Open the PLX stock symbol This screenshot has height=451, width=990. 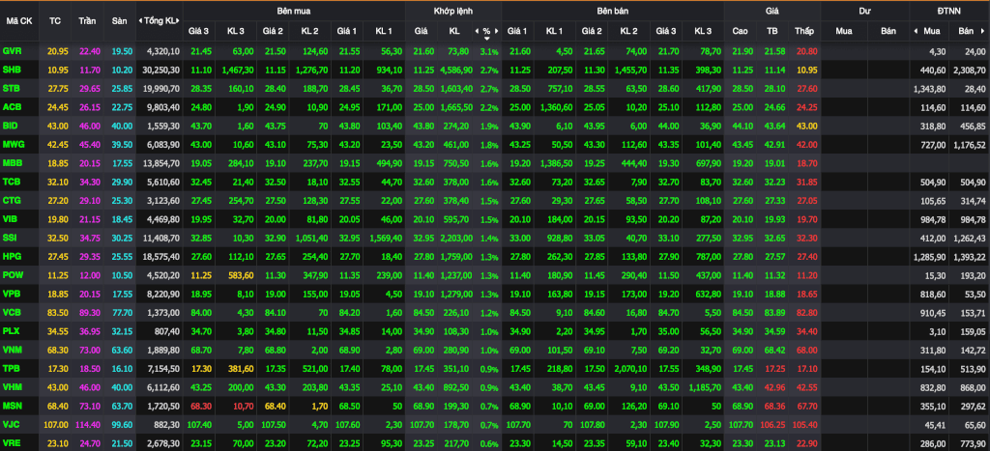tap(12, 330)
